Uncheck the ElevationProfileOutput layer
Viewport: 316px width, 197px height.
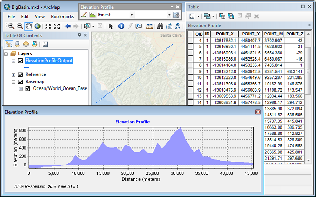[x=21, y=61]
